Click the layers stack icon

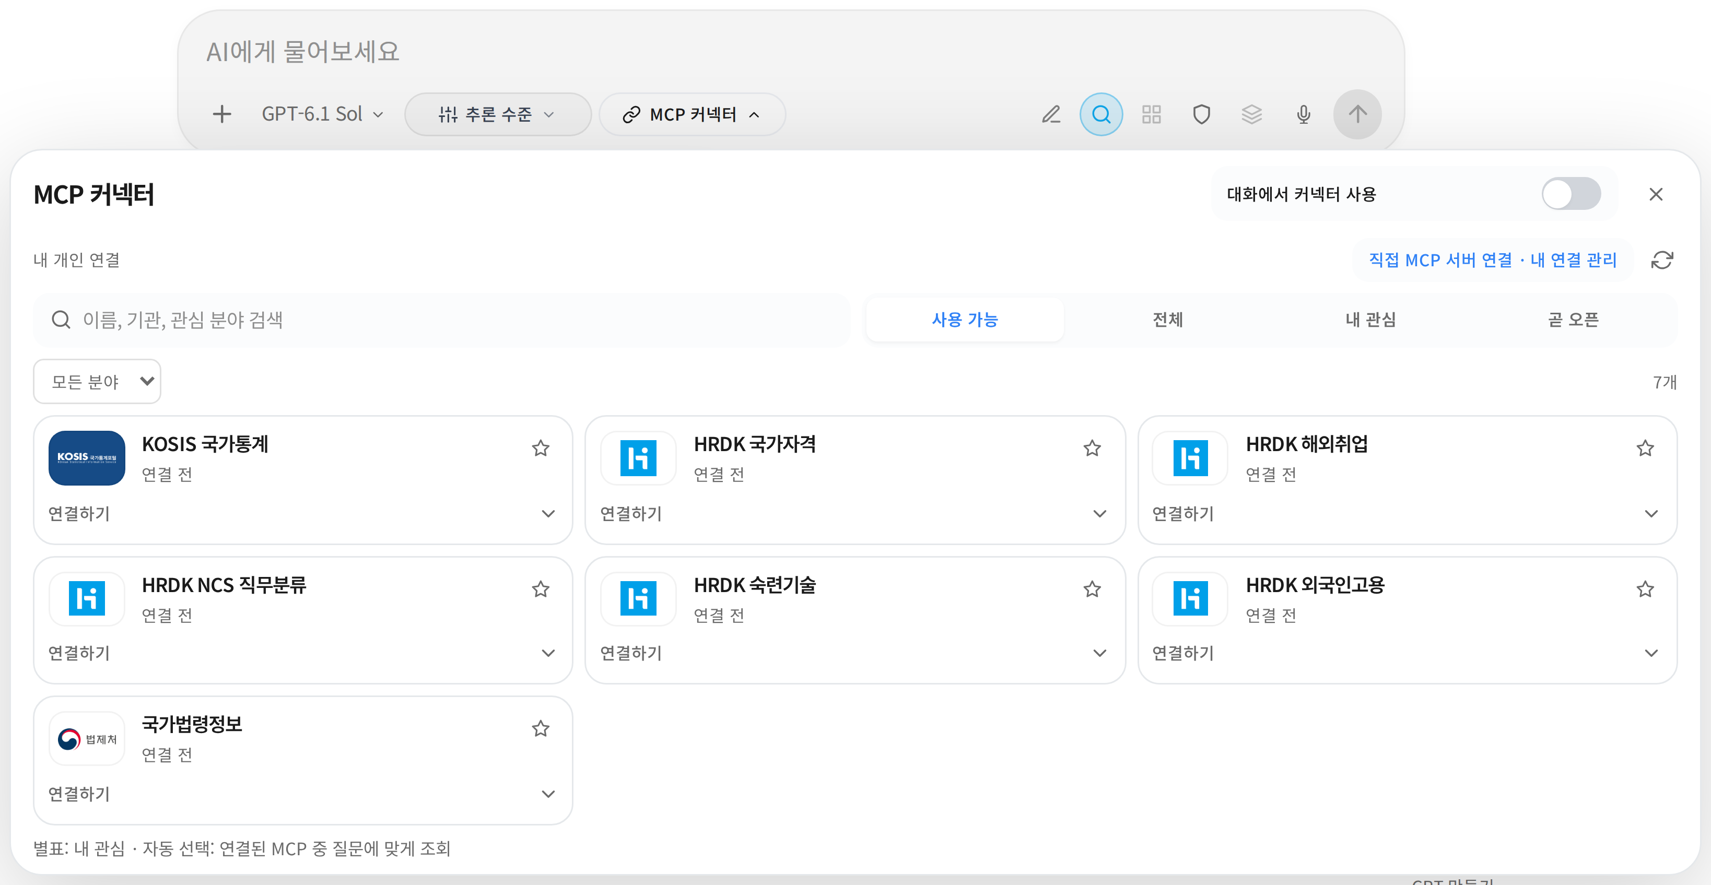(x=1251, y=114)
